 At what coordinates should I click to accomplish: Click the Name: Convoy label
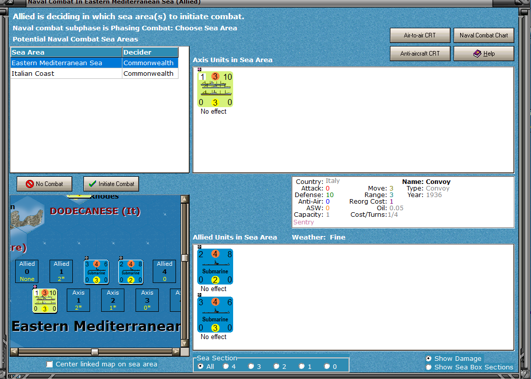click(x=426, y=182)
